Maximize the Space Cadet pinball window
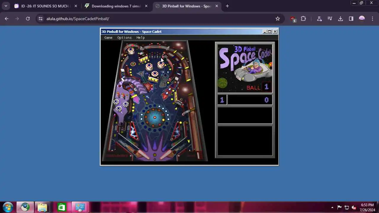Screen dimensions: 379x213 point(269,32)
